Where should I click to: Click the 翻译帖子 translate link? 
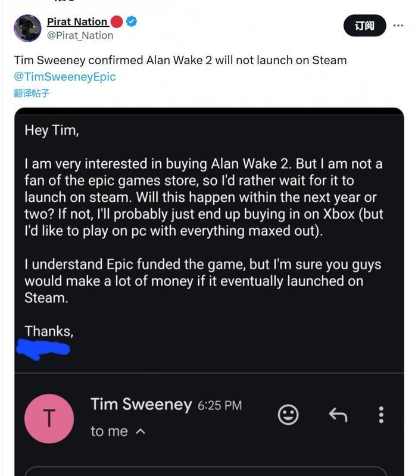pyautogui.click(x=32, y=93)
